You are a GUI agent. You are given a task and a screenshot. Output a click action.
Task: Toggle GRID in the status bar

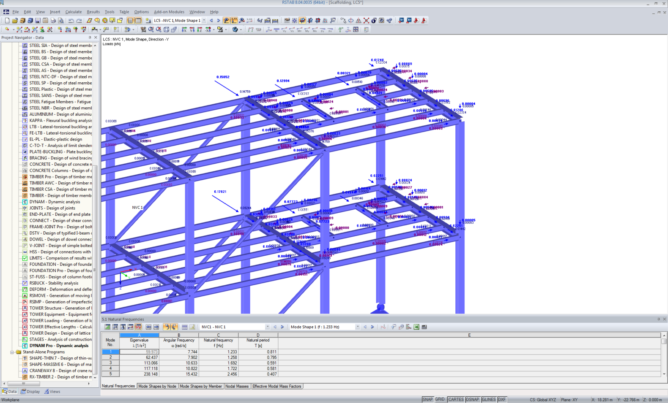click(x=440, y=400)
